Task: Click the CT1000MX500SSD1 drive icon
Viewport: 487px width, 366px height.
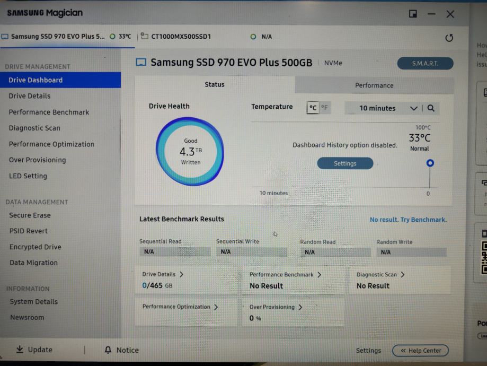Action: click(144, 36)
